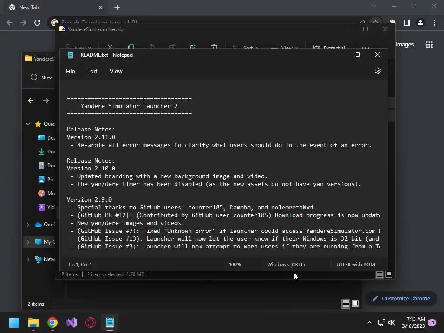The width and height of the screenshot is (444, 333).
Task: Open Visual Studio from taskbar
Action: 72,323
